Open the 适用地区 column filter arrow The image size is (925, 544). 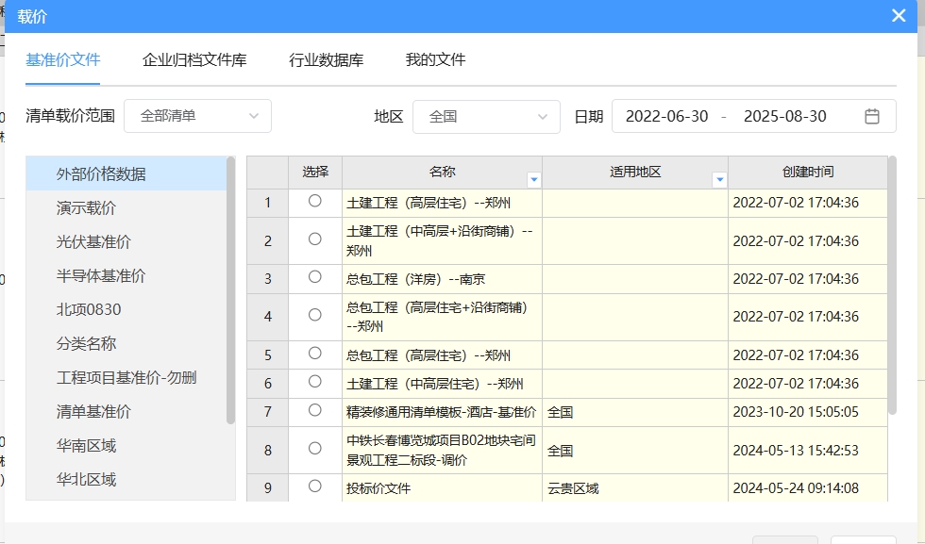coord(719,179)
